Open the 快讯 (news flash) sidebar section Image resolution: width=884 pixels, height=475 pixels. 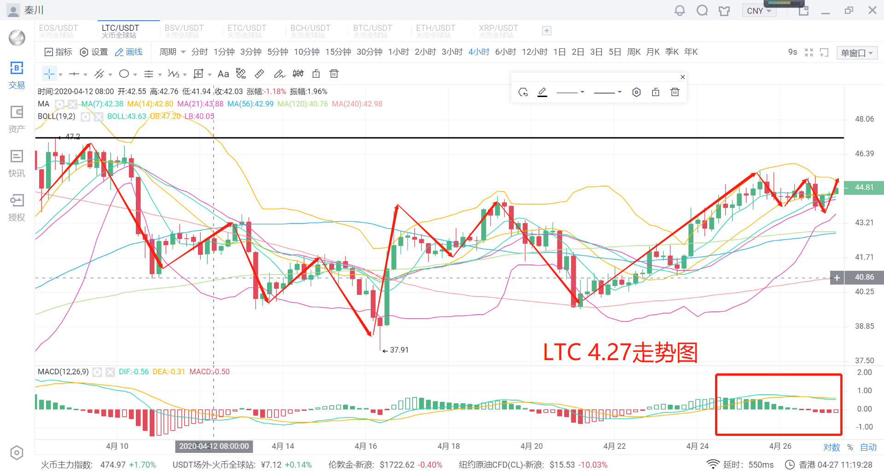point(17,164)
